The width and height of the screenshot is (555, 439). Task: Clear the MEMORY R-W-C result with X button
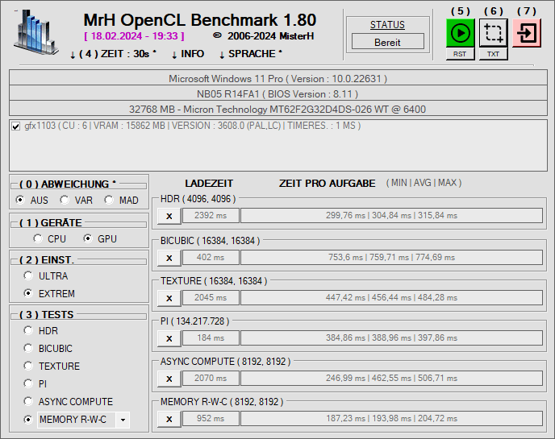169,419
